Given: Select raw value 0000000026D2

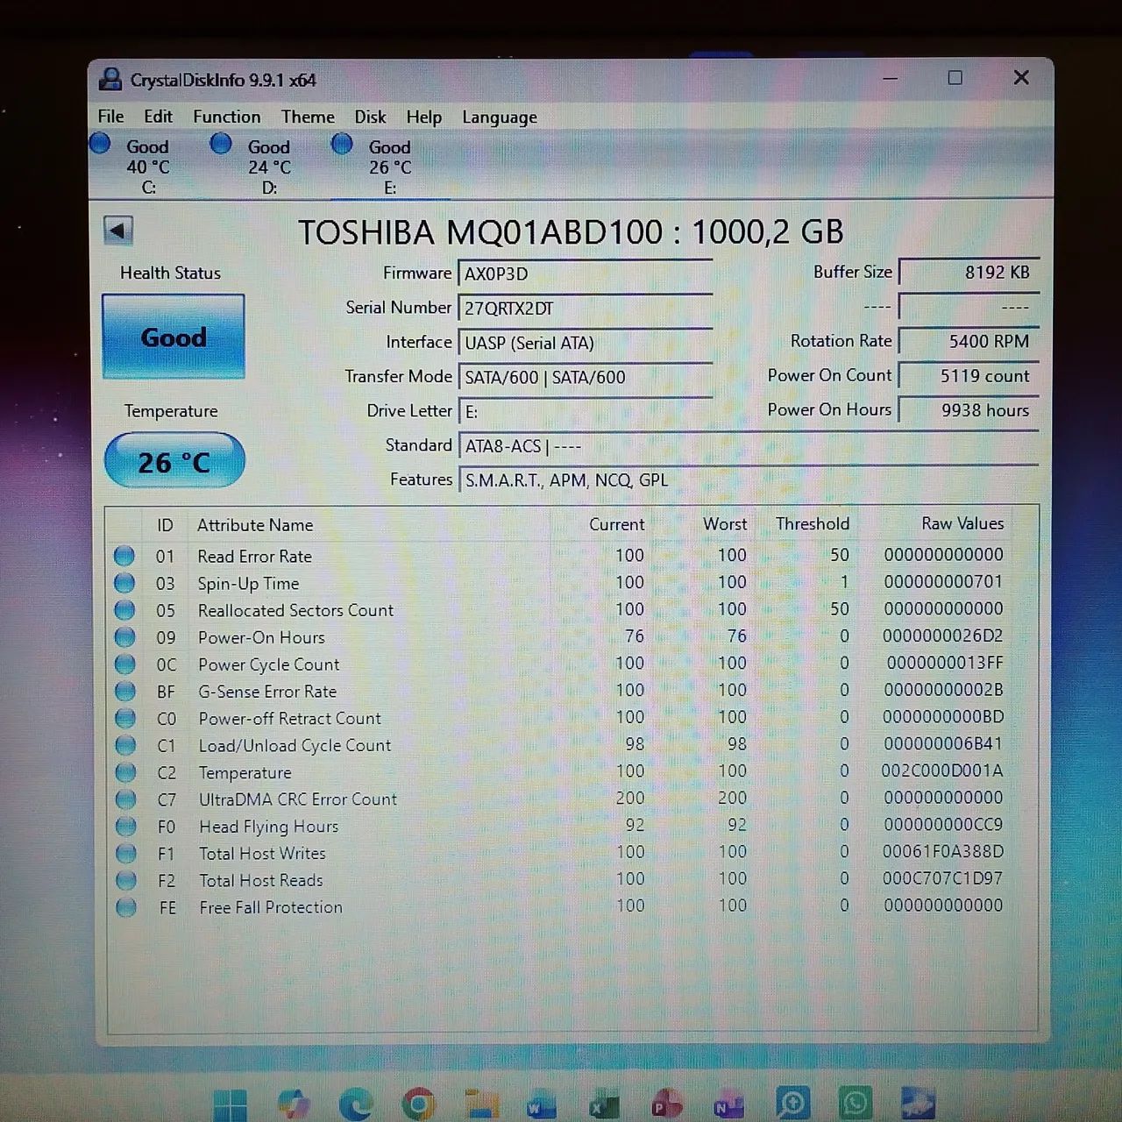Looking at the screenshot, I should pyautogui.click(x=942, y=636).
